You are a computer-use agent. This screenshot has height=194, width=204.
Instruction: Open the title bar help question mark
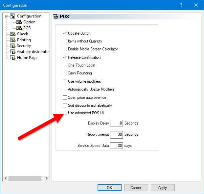(x=181, y=5)
